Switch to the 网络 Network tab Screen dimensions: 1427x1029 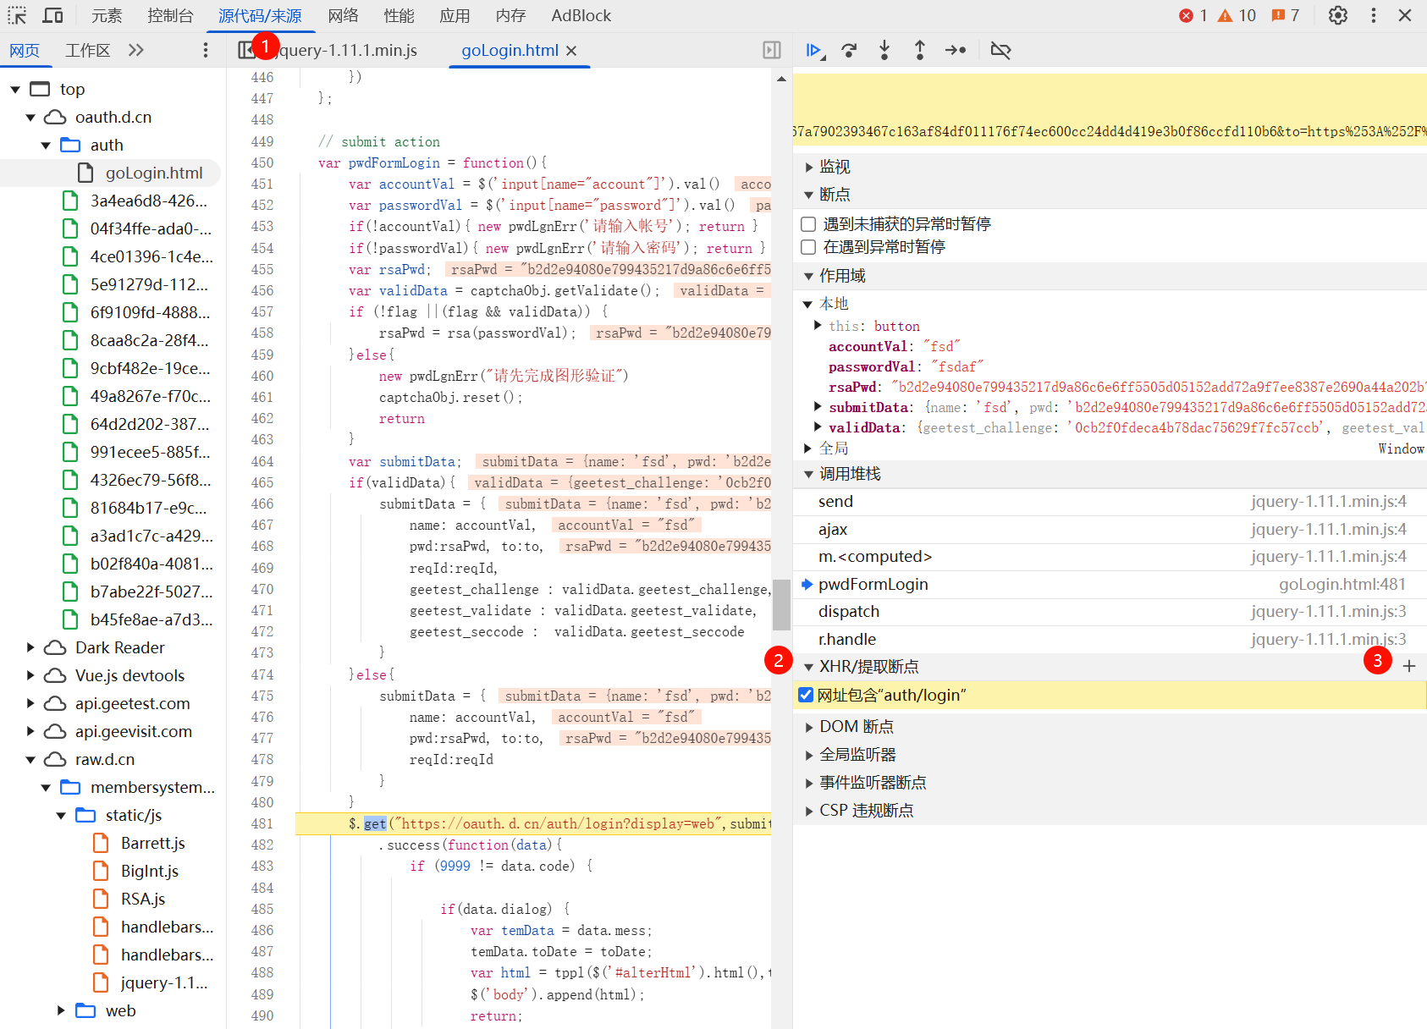coord(343,15)
